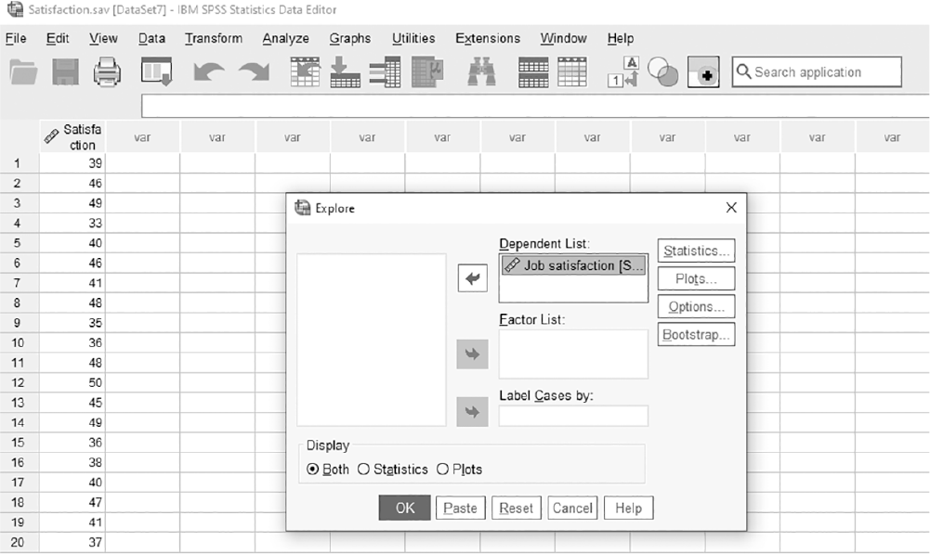Click the Venn diagram sets icon
The image size is (930, 554).
pos(662,72)
